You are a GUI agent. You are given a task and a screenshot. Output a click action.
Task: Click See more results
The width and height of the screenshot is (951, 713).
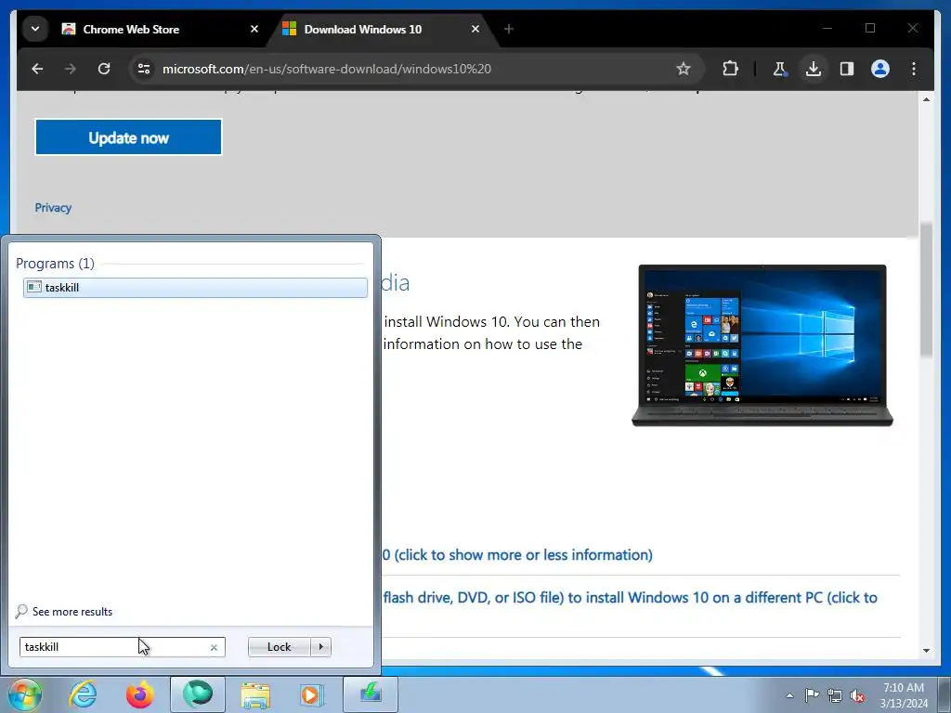point(72,612)
